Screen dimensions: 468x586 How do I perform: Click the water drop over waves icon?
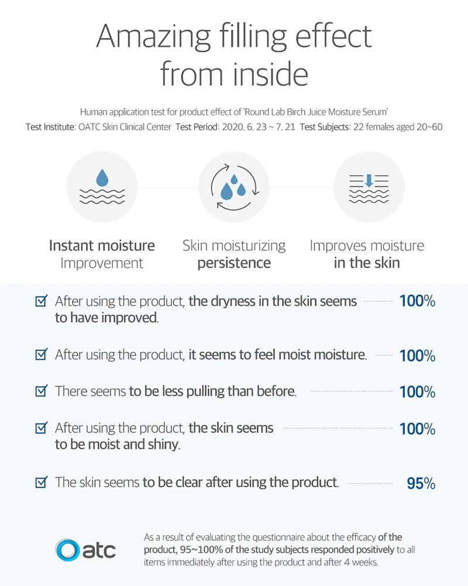pos(102,186)
